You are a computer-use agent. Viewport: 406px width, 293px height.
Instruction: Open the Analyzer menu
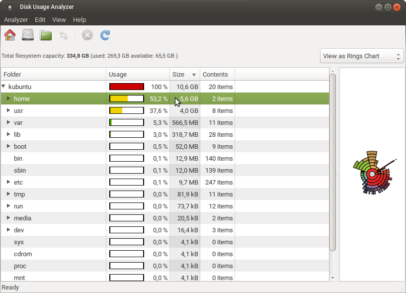tap(15, 20)
